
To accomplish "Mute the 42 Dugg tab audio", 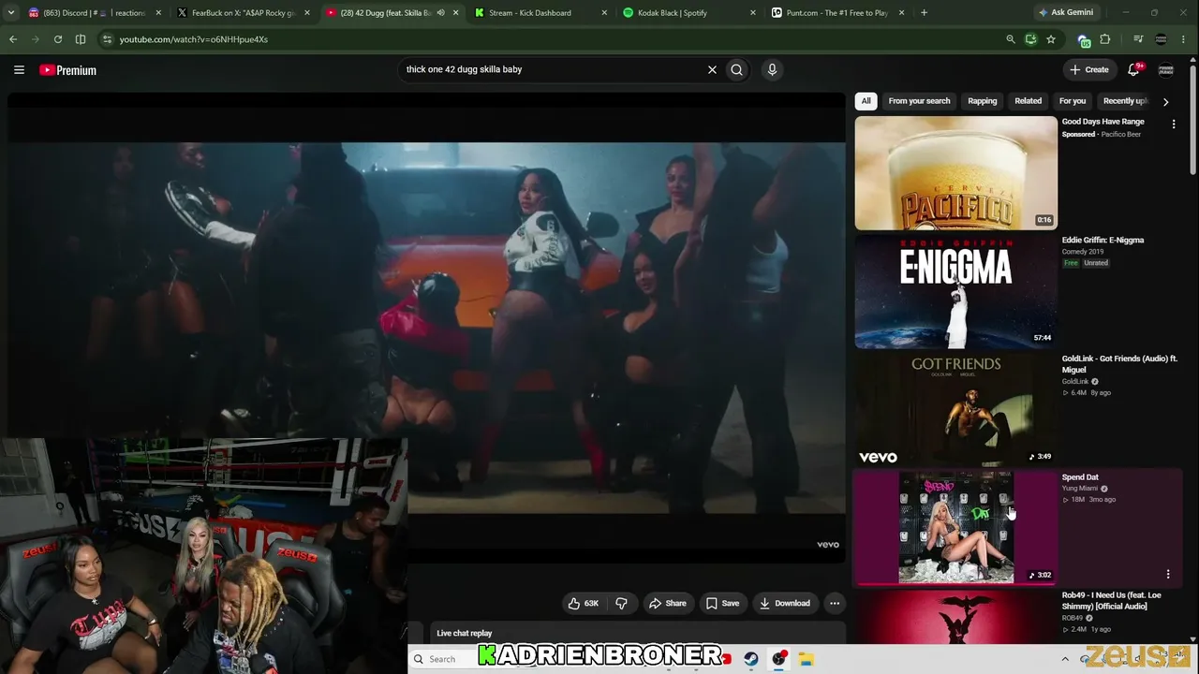I will coord(440,13).
